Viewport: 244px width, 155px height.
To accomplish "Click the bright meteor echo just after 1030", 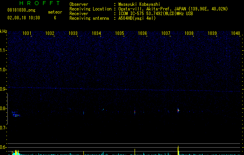I will 16,114.
